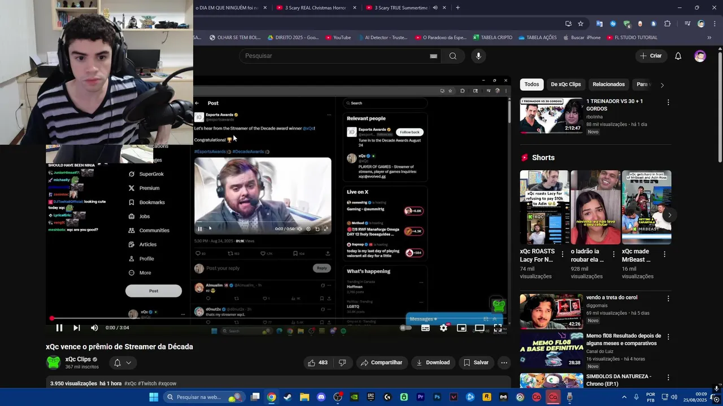The image size is (723, 406).
Task: Bookmark this page with star icon
Action: pyautogui.click(x=581, y=24)
